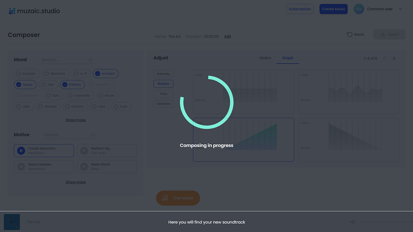This screenshot has width=413, height=232.
Task: Export the composed track
Action: 389,34
